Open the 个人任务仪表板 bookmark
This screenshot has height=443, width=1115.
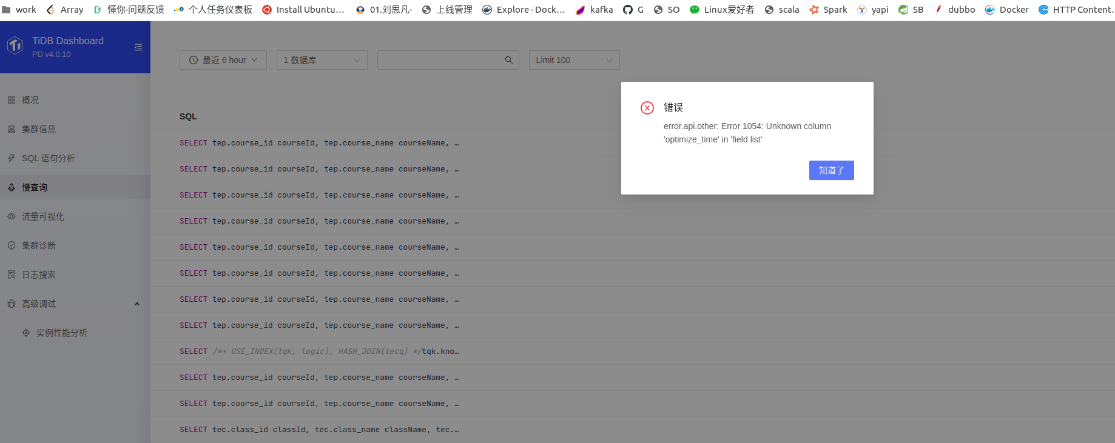coord(213,10)
